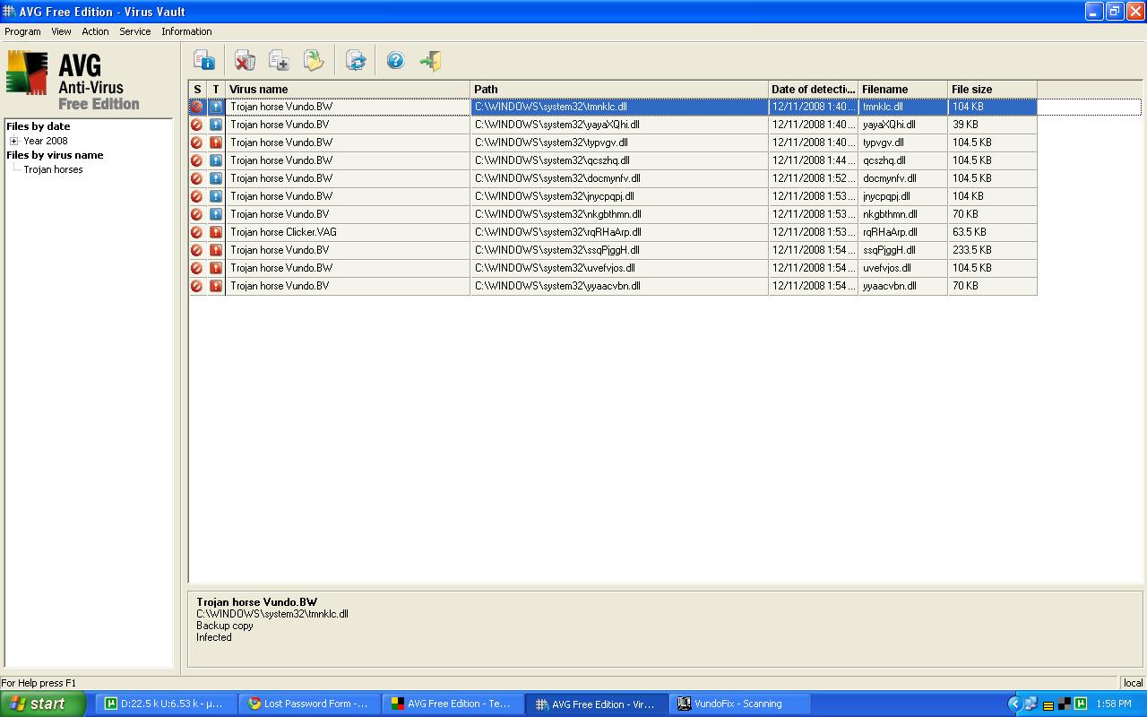This screenshot has width=1147, height=717.
Task: Click the red status icon for nkgbthmn.dll
Action: click(x=197, y=214)
